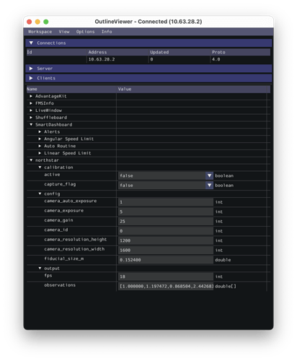Click the Updated column header

[159, 52]
